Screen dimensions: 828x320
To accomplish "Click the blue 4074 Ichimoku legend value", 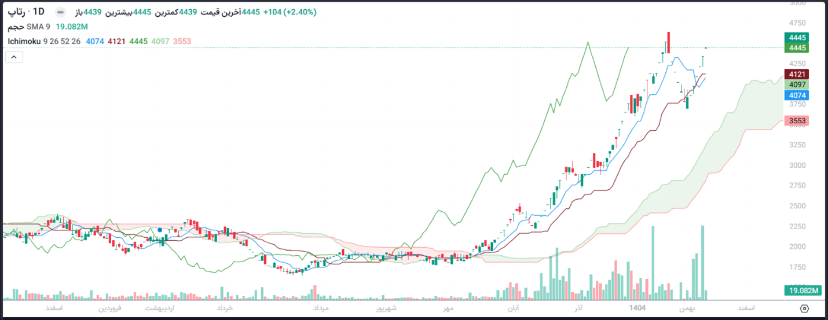I will (x=95, y=41).
